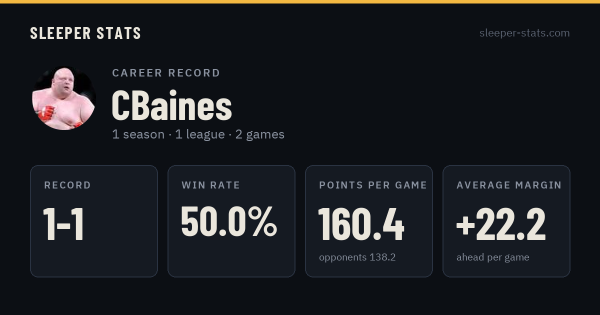600x315 pixels.
Task: Click the ahead per game caption
Action: [493, 257]
